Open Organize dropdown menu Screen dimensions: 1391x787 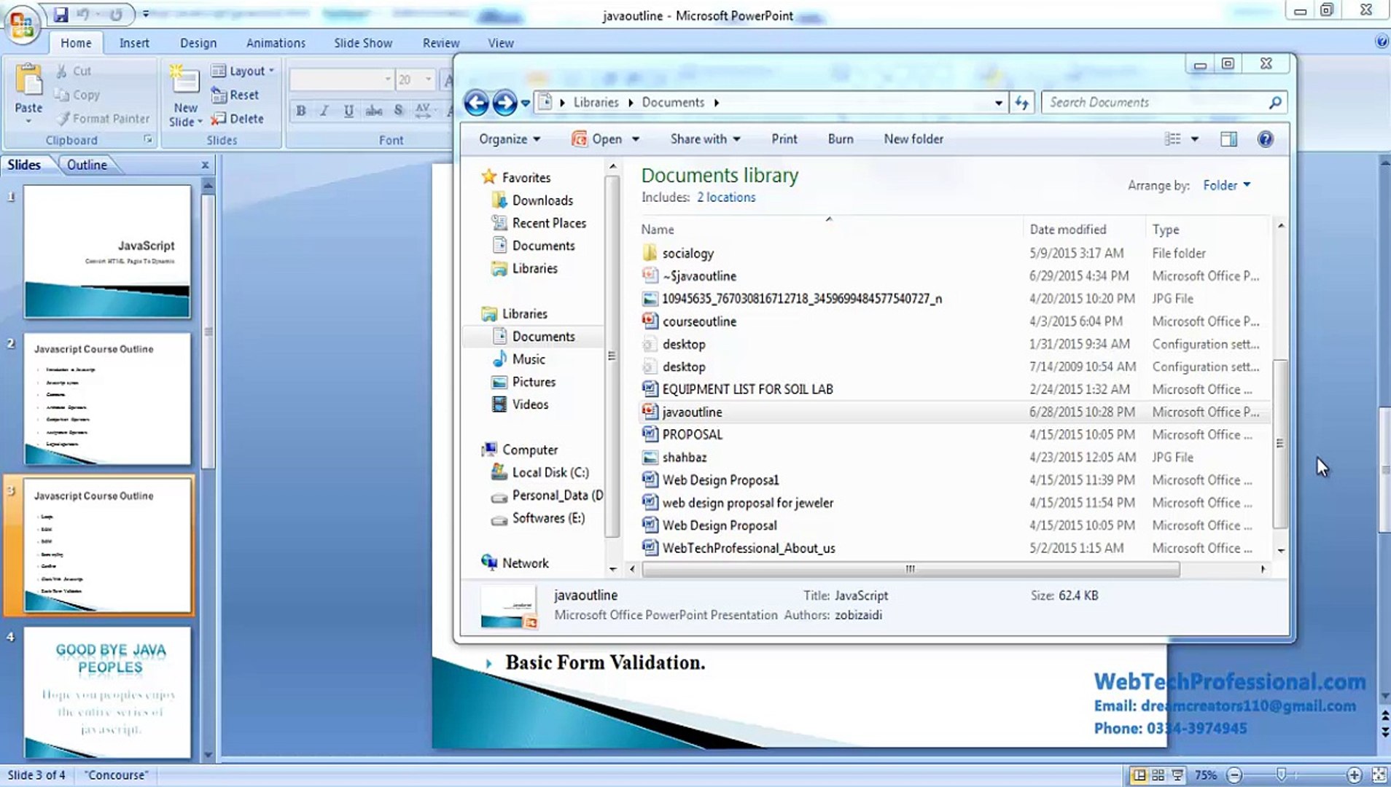pos(510,138)
